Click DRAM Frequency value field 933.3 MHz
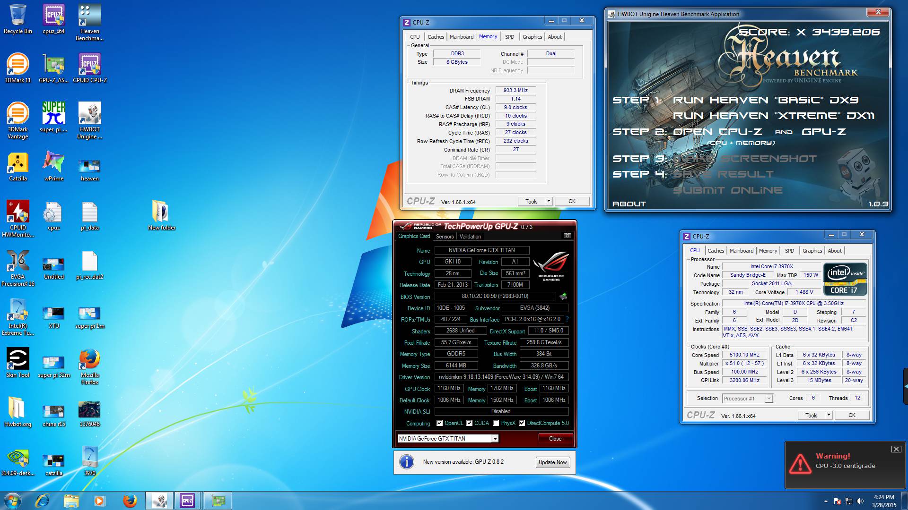 coord(515,90)
